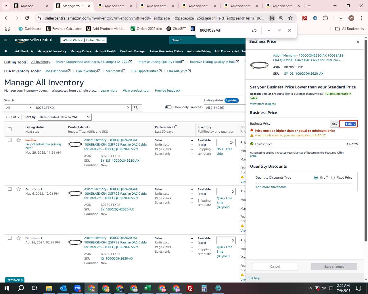Open the Revenue Calculator bookmark

(64, 29)
